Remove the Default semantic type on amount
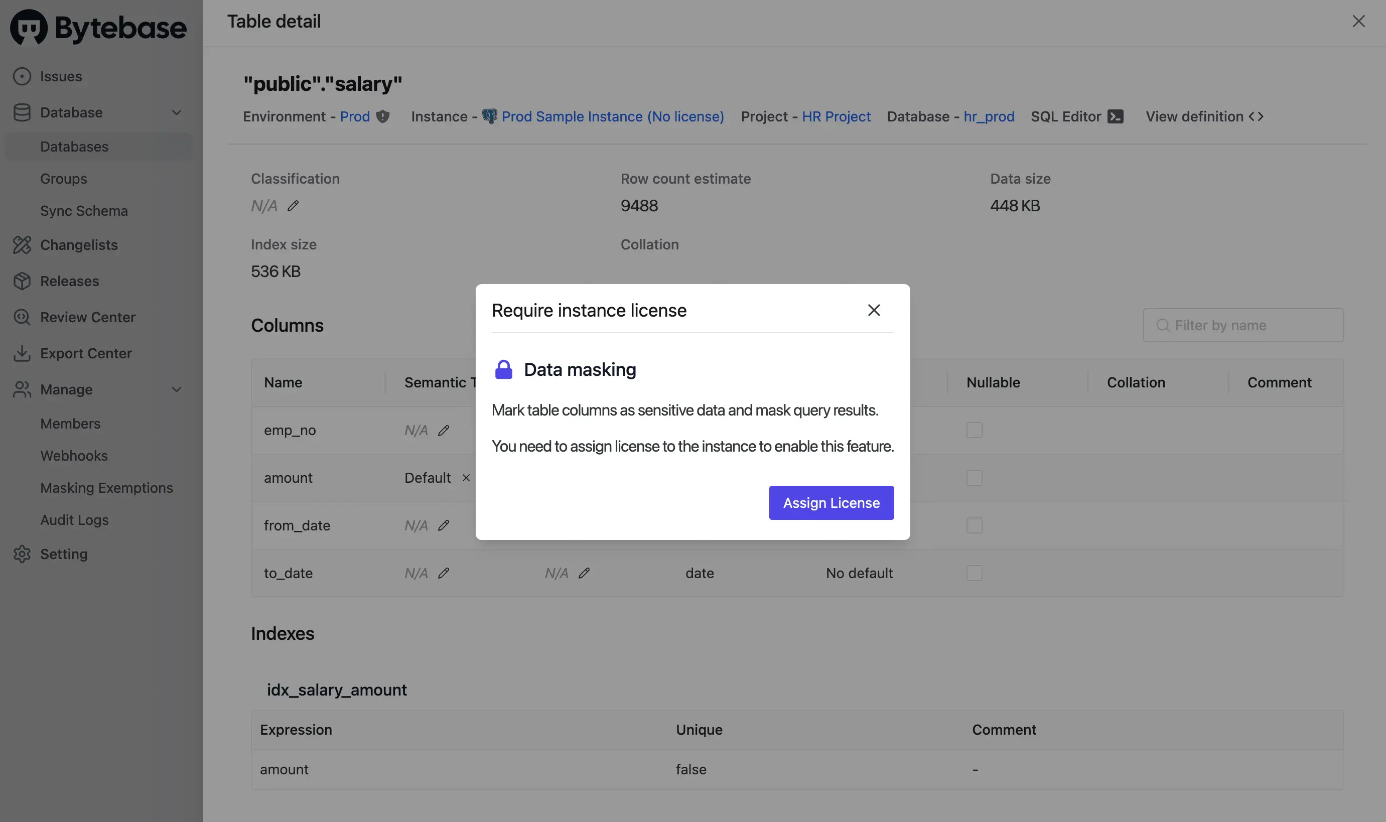Viewport: 1386px width, 822px height. 466,477
